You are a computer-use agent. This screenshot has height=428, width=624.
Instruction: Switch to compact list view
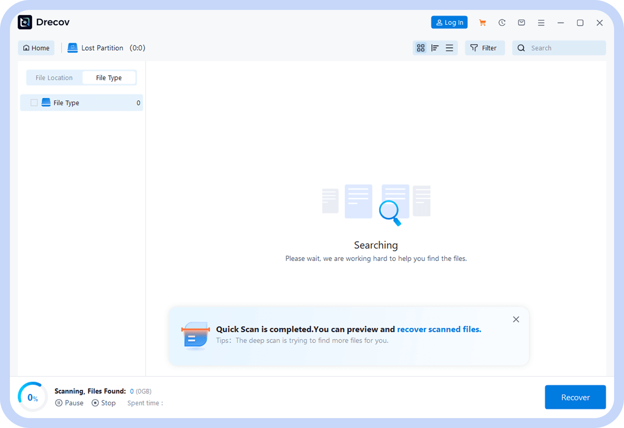[x=449, y=48]
